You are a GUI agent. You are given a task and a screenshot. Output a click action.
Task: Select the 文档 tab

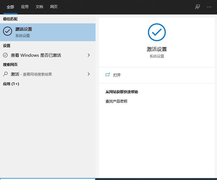point(39,7)
